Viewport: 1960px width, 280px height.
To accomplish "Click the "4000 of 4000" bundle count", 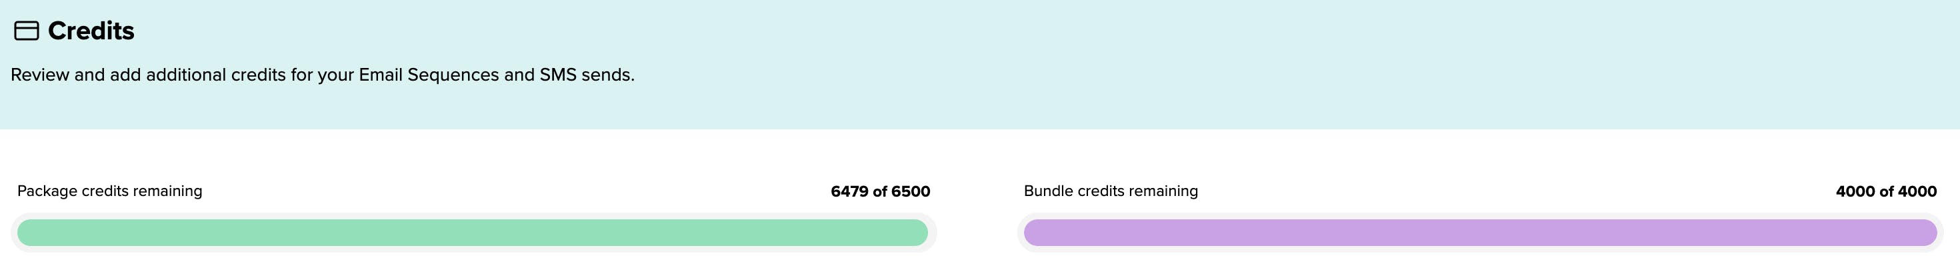I will pyautogui.click(x=1885, y=192).
